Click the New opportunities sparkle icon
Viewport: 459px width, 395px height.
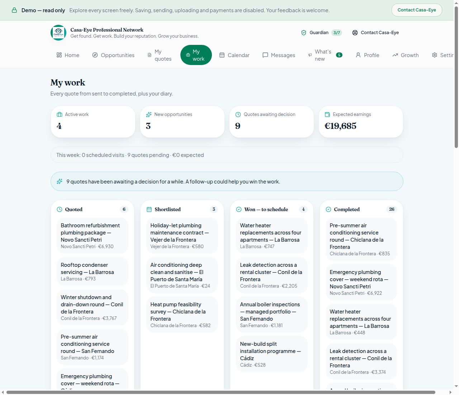[149, 115]
